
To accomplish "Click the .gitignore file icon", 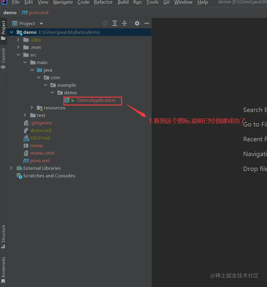I will pyautogui.click(x=26, y=123).
